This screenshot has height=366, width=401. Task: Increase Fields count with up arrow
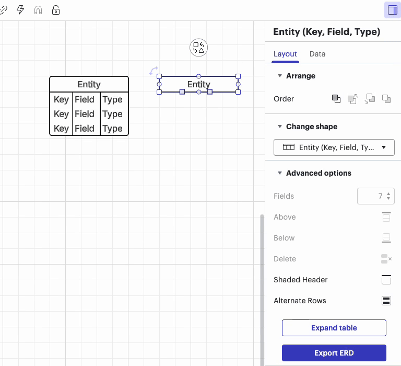pos(388,194)
